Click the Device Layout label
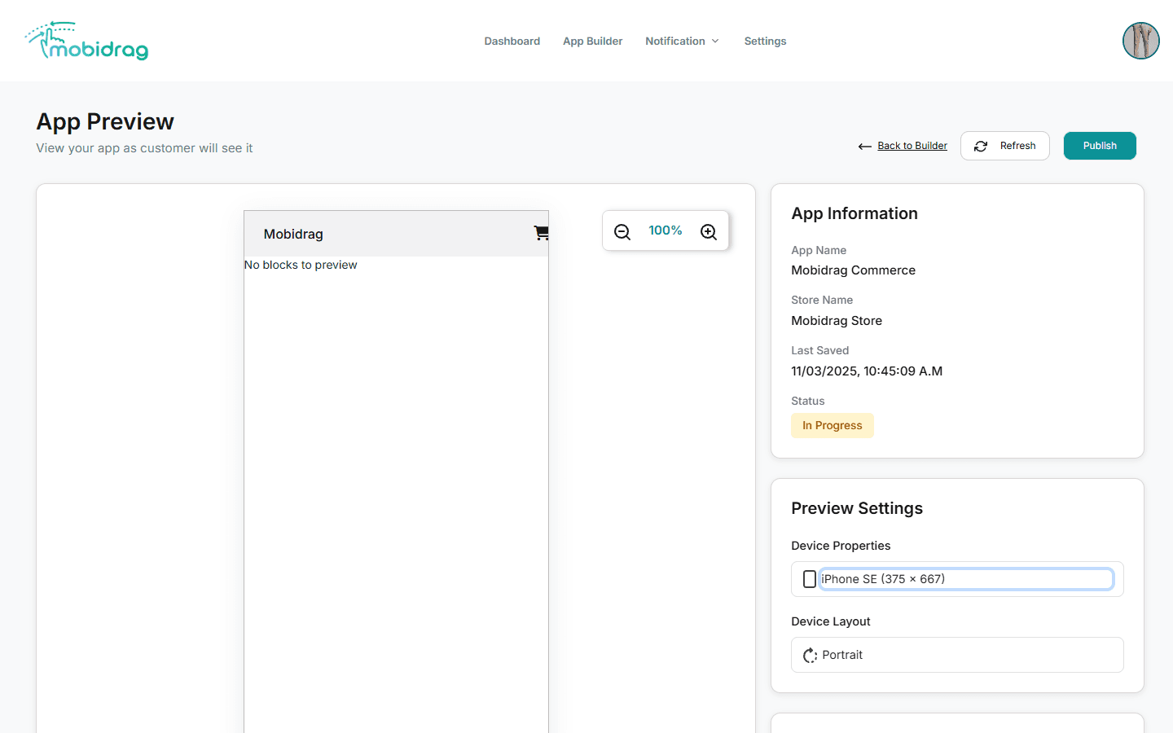The height and width of the screenshot is (733, 1173). 831,621
